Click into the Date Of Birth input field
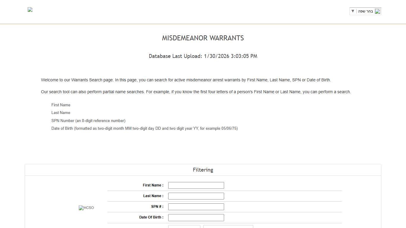Viewport: 406px width, 228px height. pyautogui.click(x=196, y=217)
